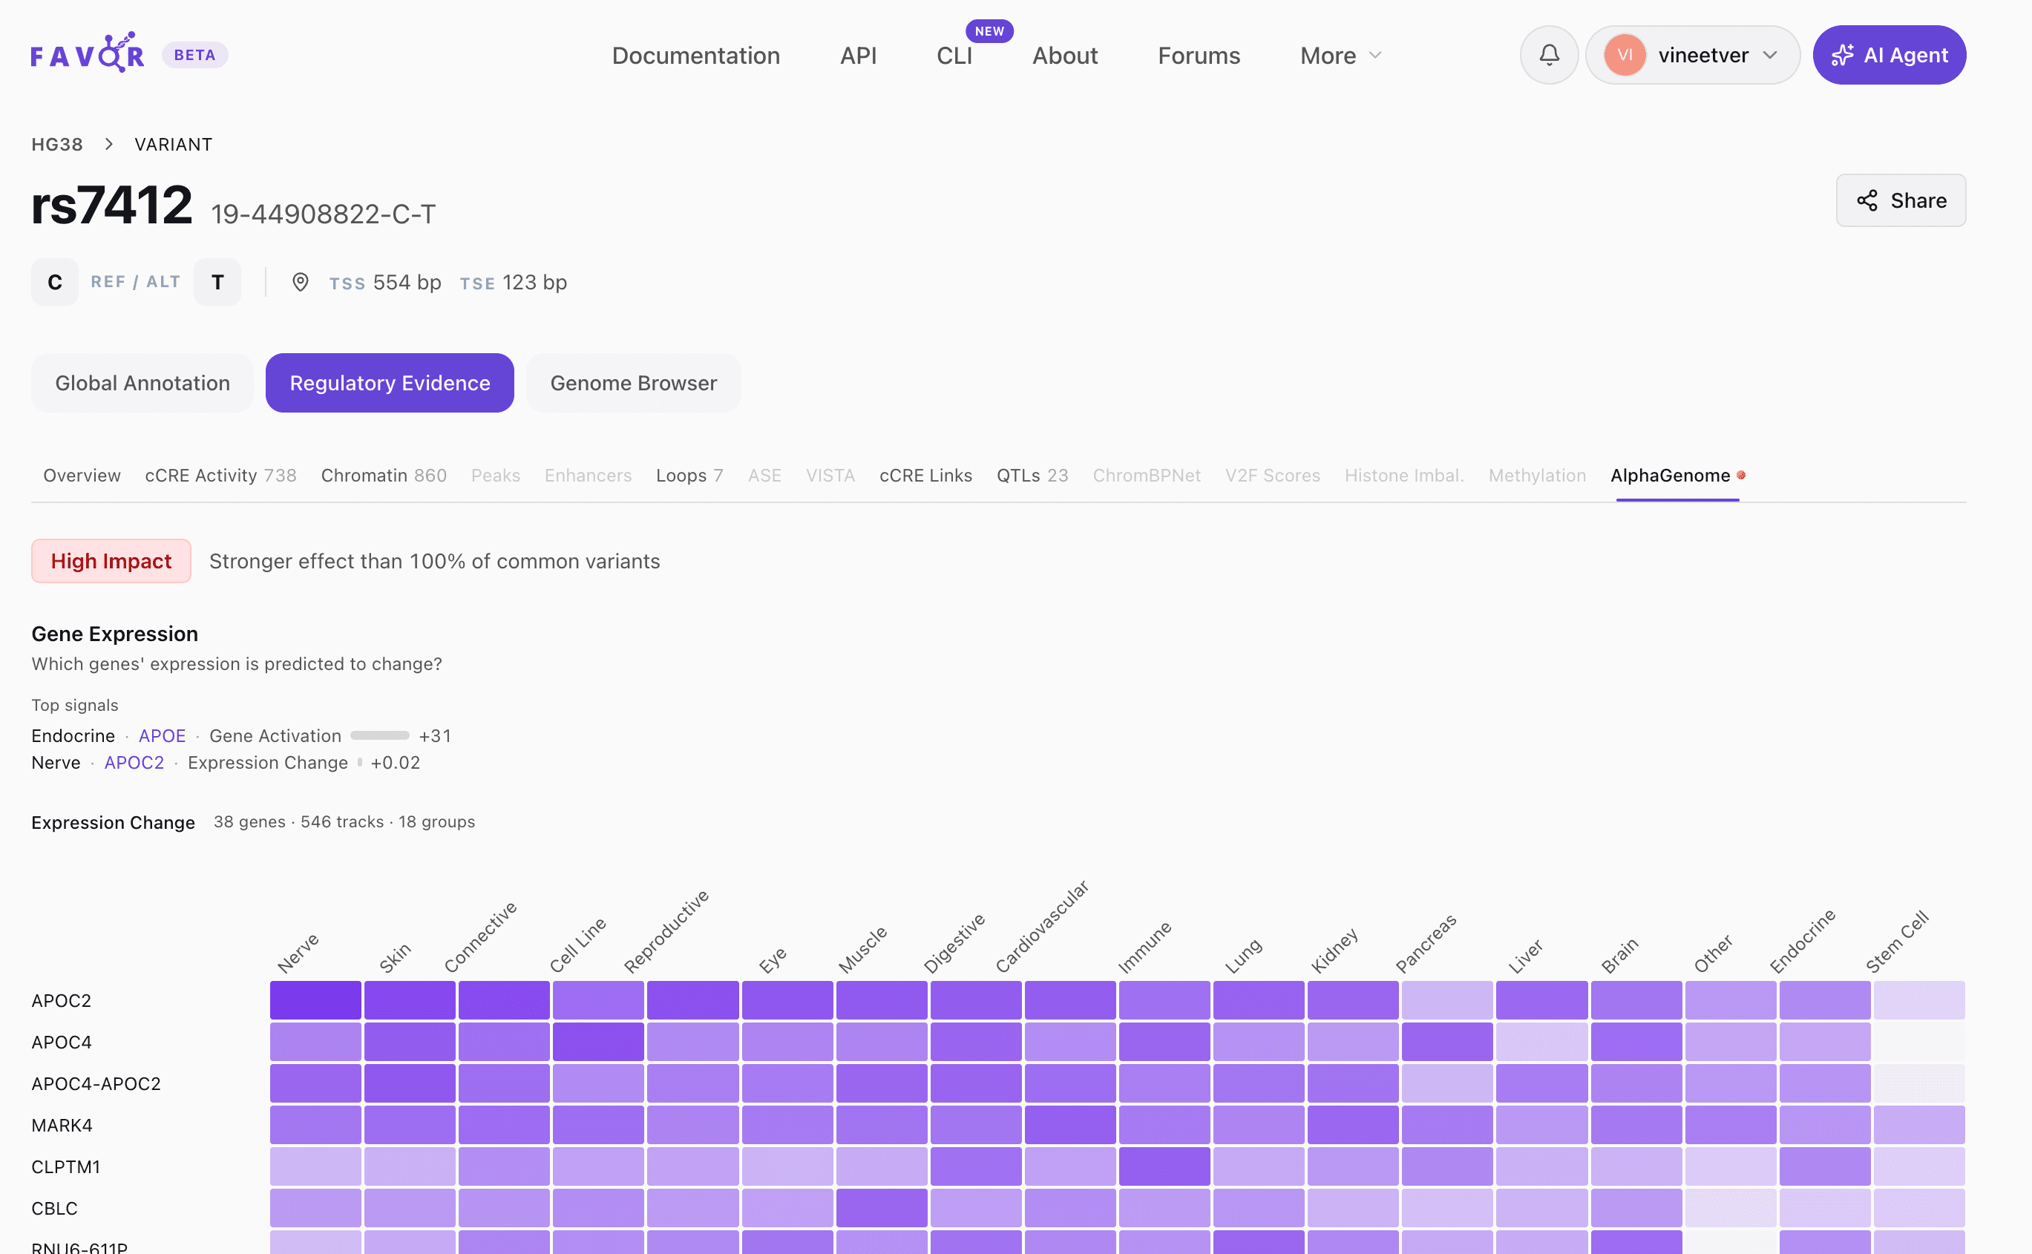The width and height of the screenshot is (2032, 1254).
Task: Open the vineetver account dropdown
Action: (x=1692, y=55)
